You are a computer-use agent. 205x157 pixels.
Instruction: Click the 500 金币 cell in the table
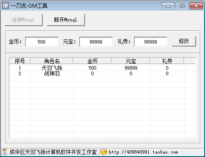pos(92,68)
